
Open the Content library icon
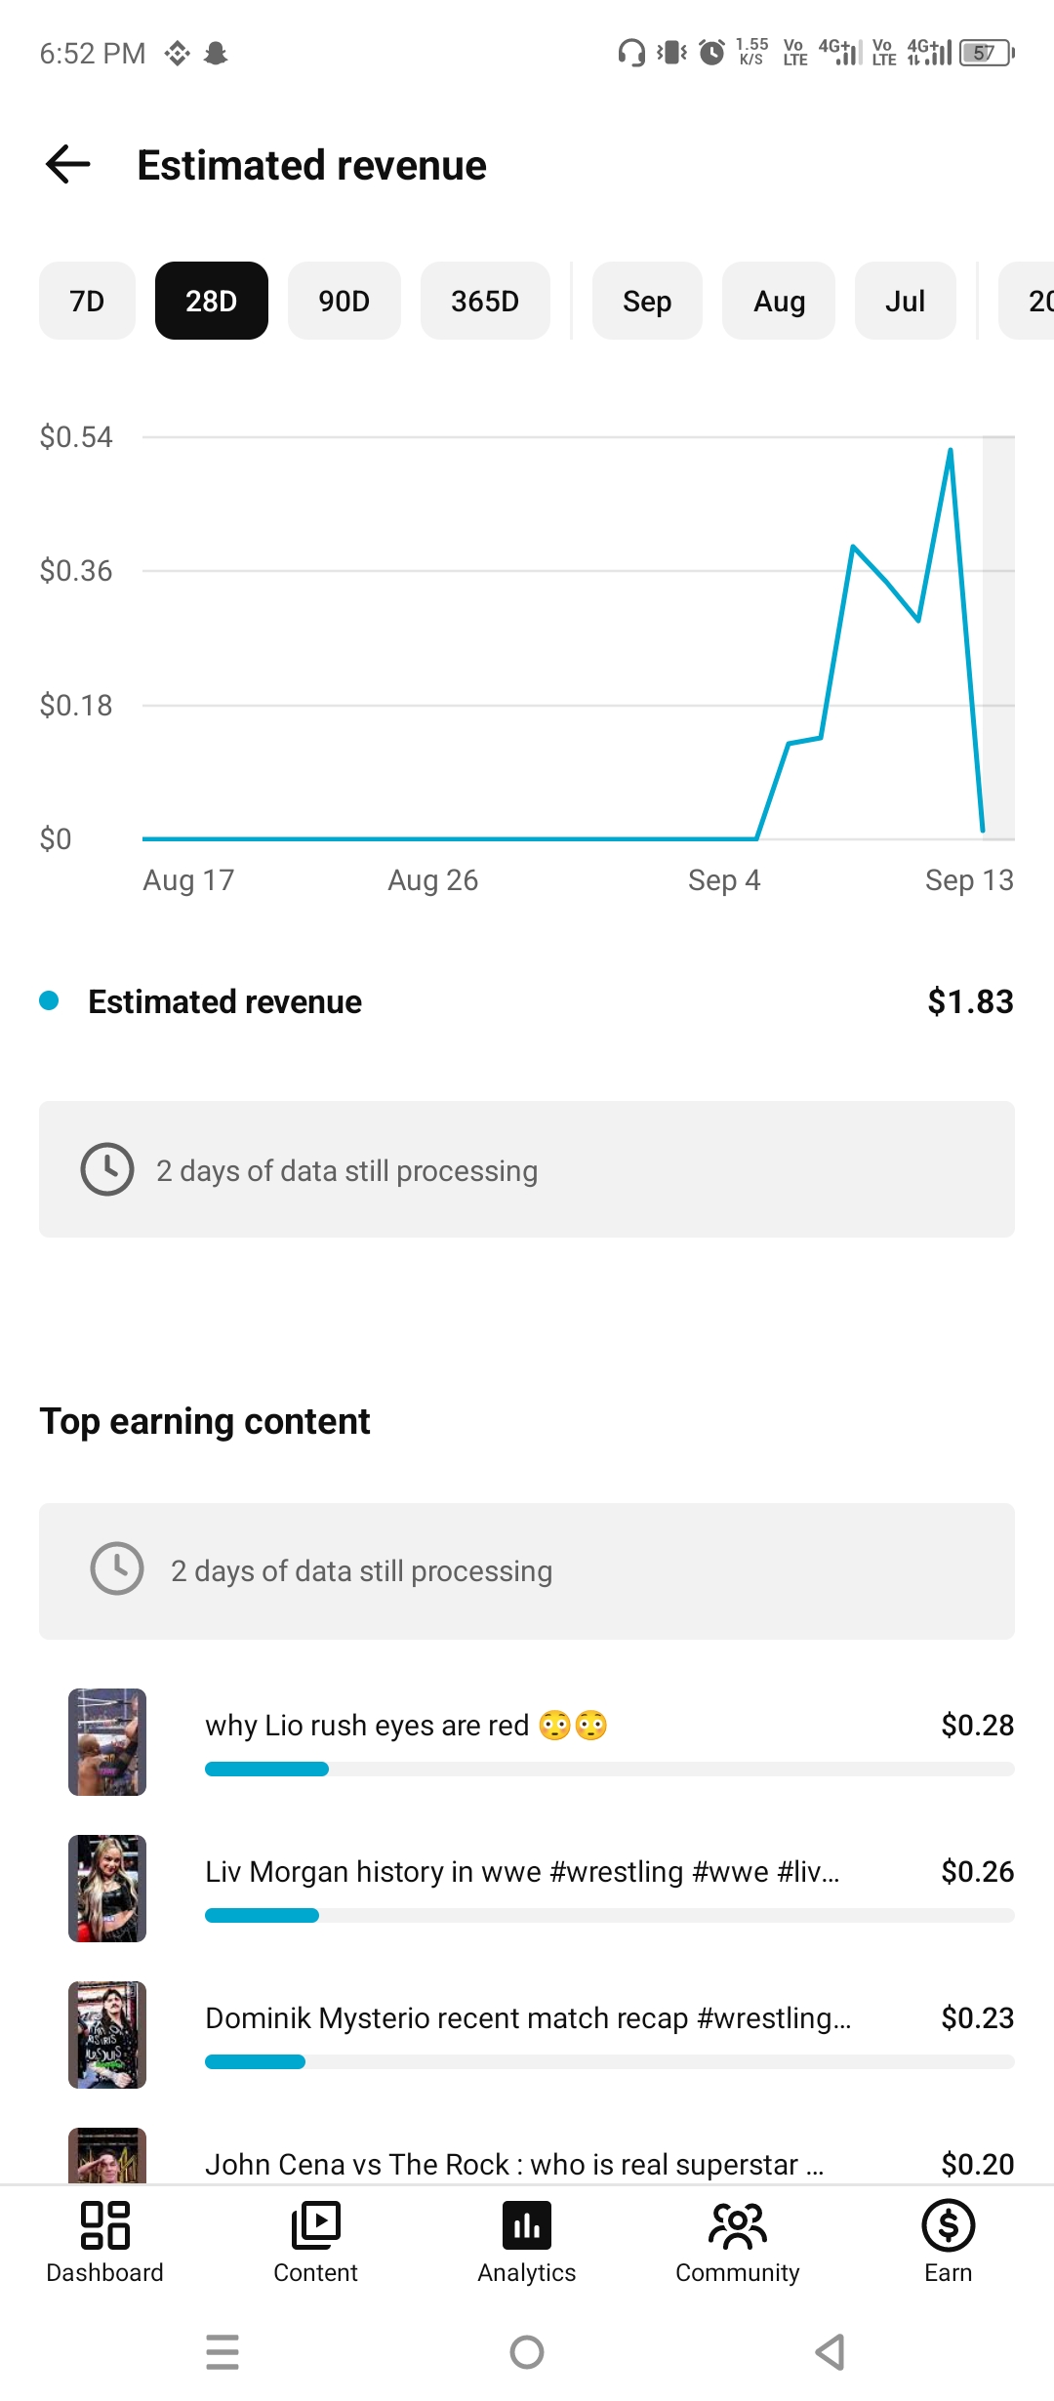tap(315, 2225)
